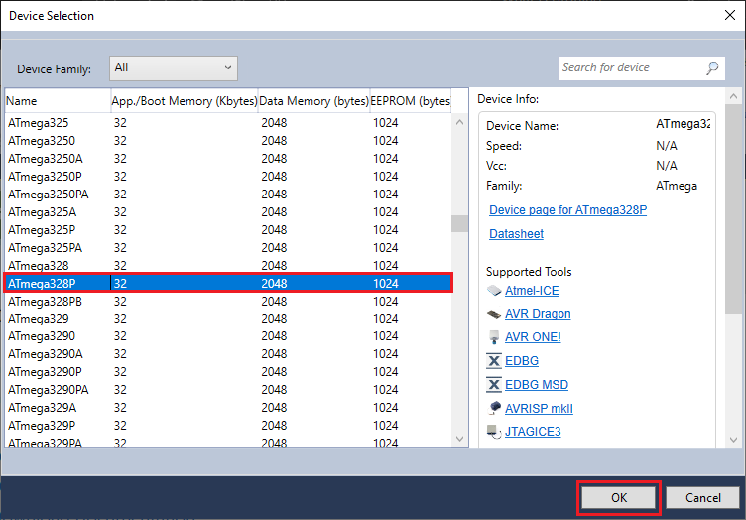Viewport: 746px width, 520px height.
Task: Click the search magnifier icon
Action: point(712,68)
